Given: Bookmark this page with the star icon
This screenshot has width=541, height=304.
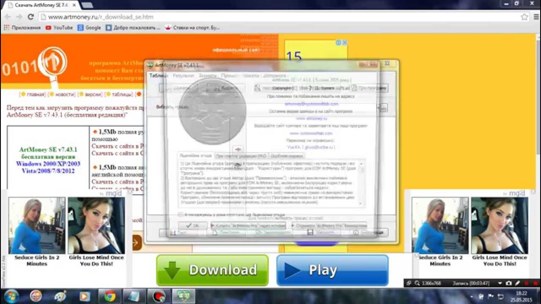Looking at the screenshot, I should [x=525, y=17].
